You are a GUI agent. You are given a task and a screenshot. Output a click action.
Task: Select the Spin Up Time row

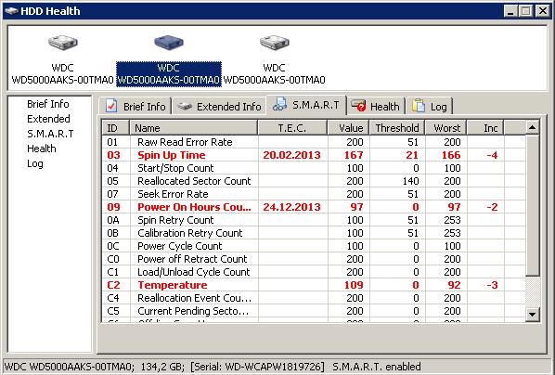tap(314, 155)
